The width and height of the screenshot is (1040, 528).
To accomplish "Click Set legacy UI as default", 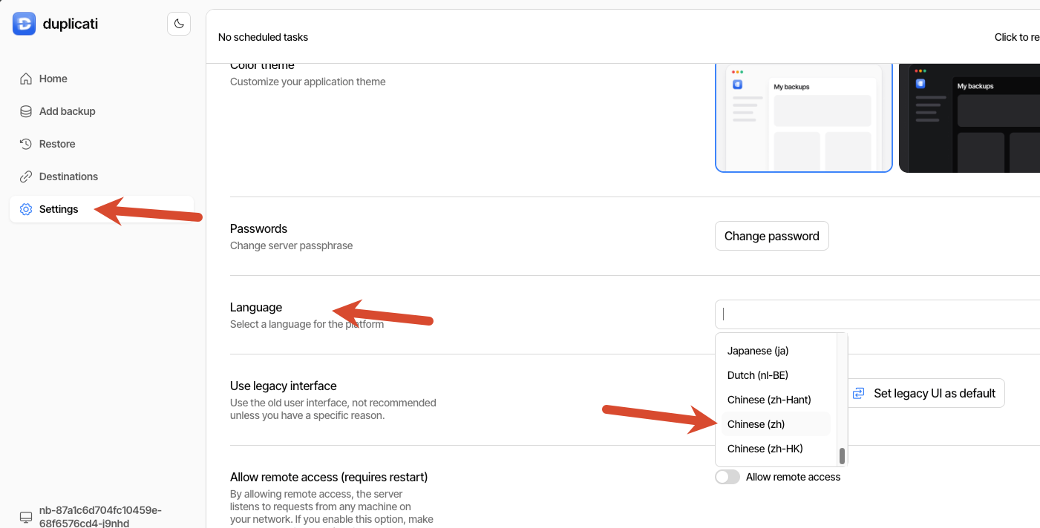I will (x=924, y=393).
